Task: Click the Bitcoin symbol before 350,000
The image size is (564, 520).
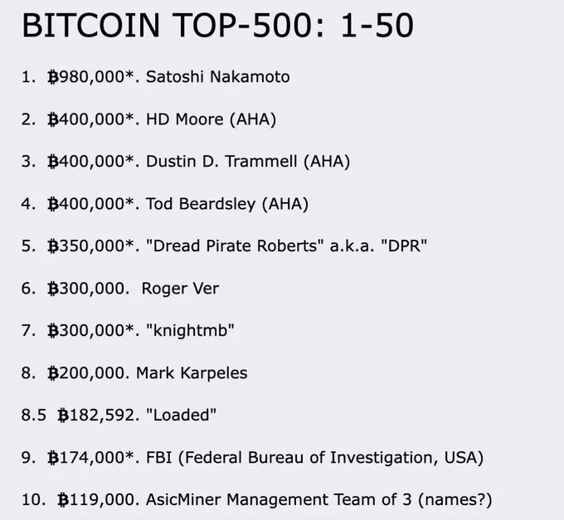Action: coord(53,246)
